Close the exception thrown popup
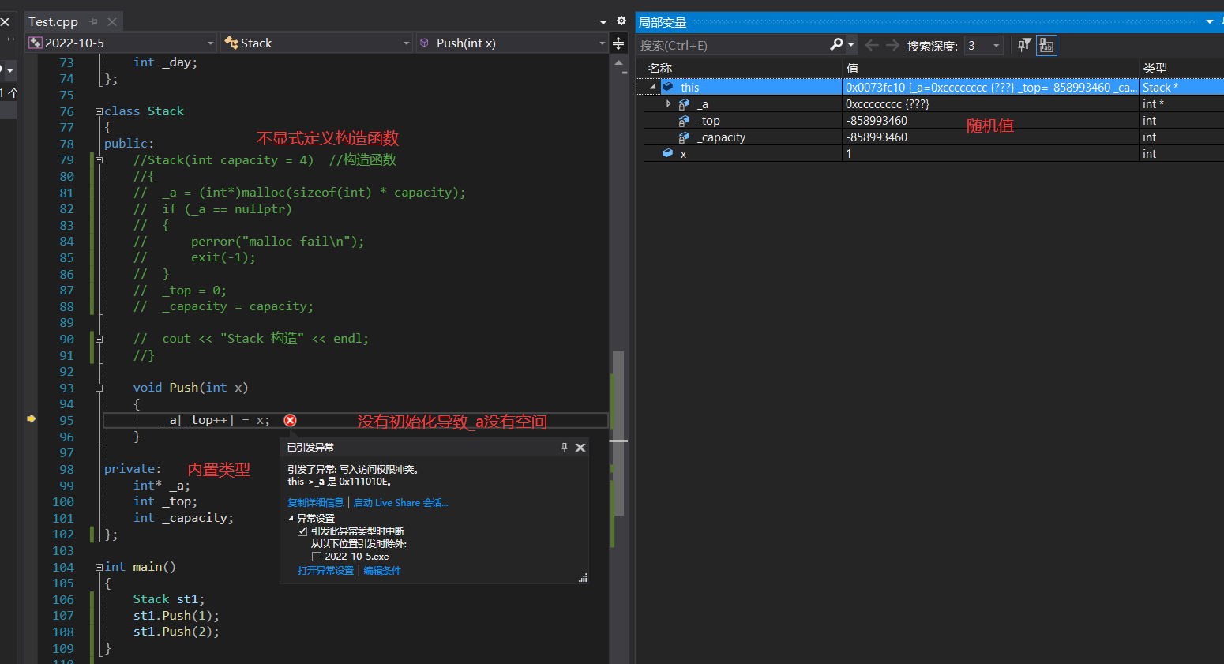The height and width of the screenshot is (664, 1224). pyautogui.click(x=580, y=447)
